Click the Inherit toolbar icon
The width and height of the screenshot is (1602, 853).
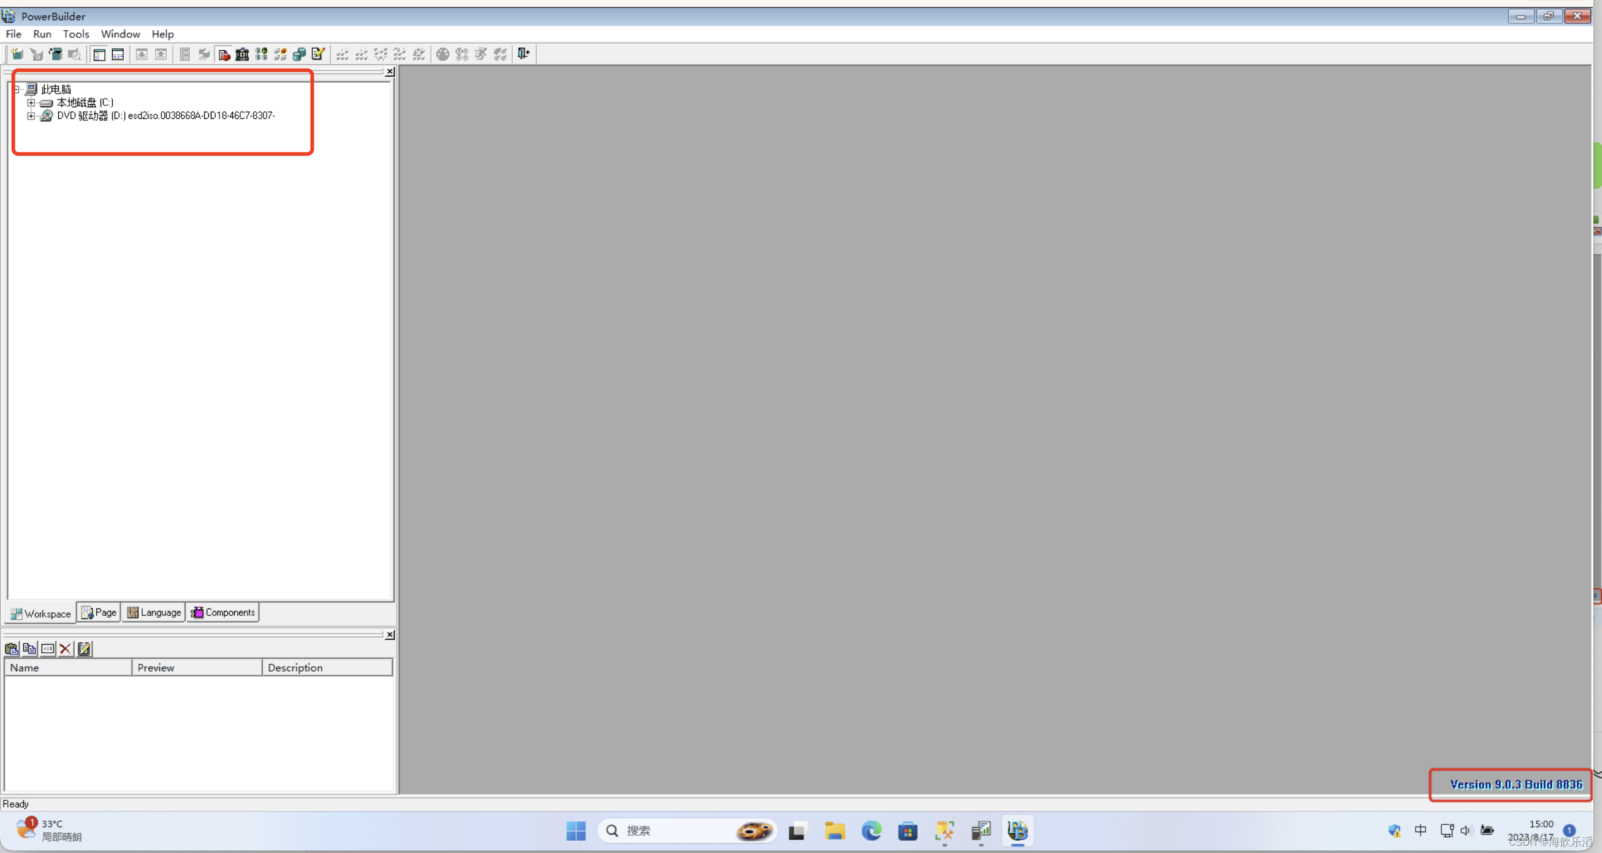point(37,54)
